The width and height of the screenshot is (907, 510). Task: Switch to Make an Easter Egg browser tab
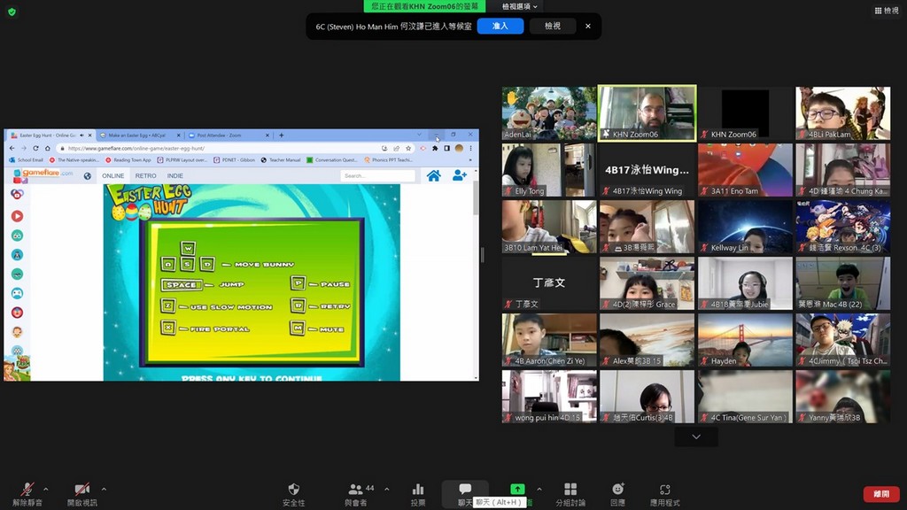click(x=139, y=135)
